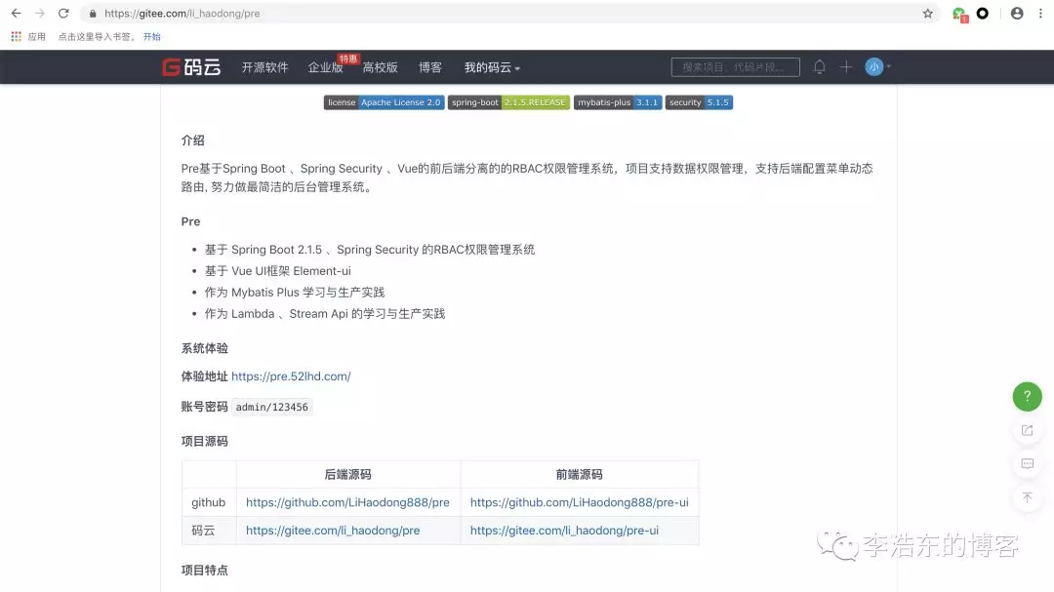This screenshot has width=1054, height=592.
Task: Click the github row label cell
Action: [x=209, y=502]
